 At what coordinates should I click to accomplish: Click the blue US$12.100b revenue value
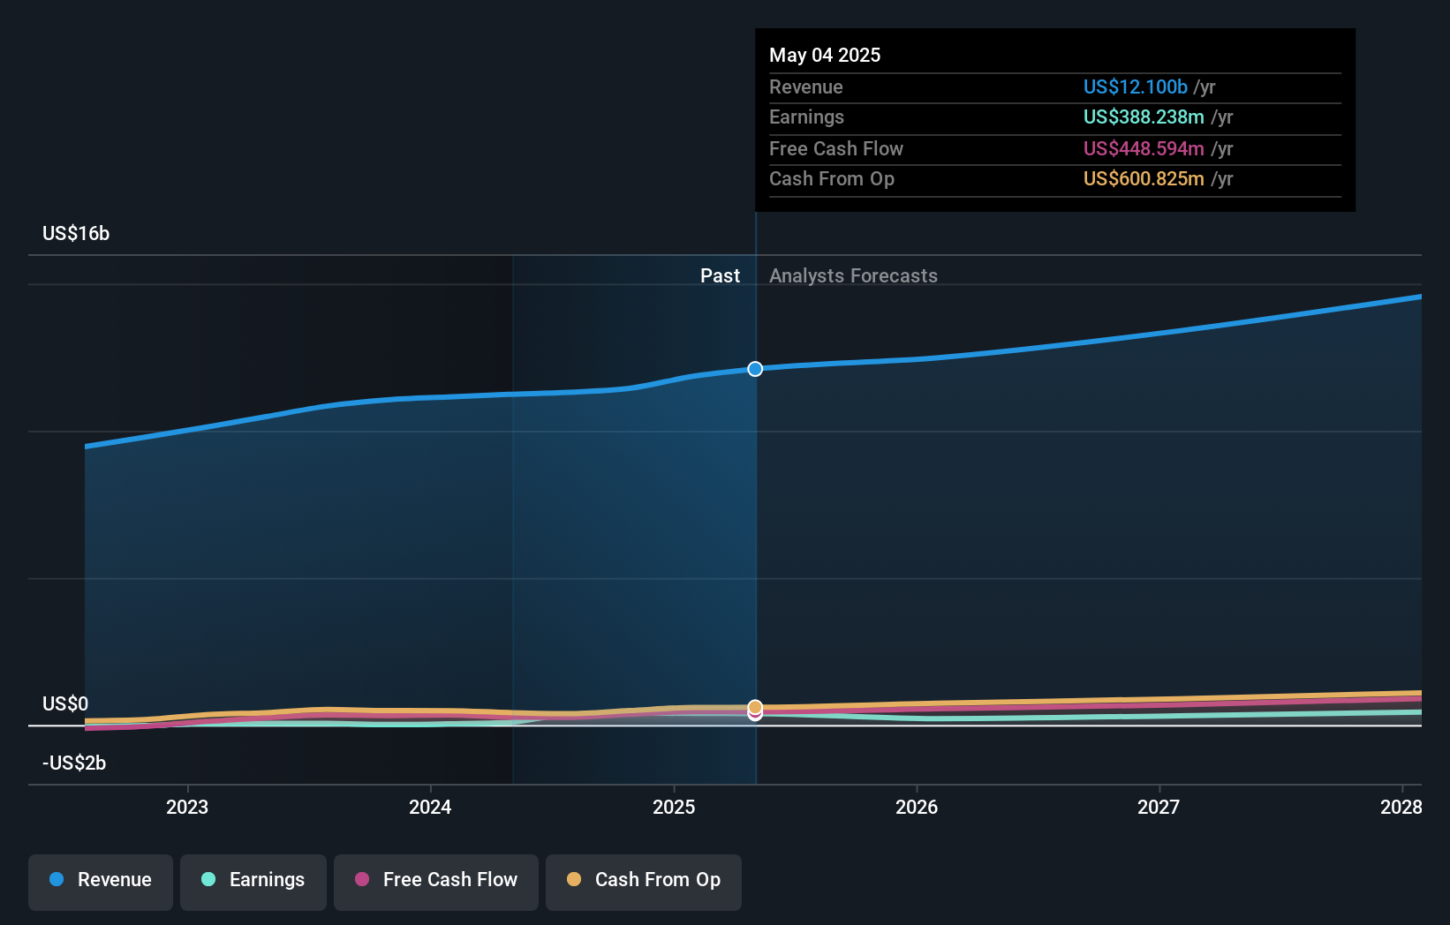click(1134, 86)
